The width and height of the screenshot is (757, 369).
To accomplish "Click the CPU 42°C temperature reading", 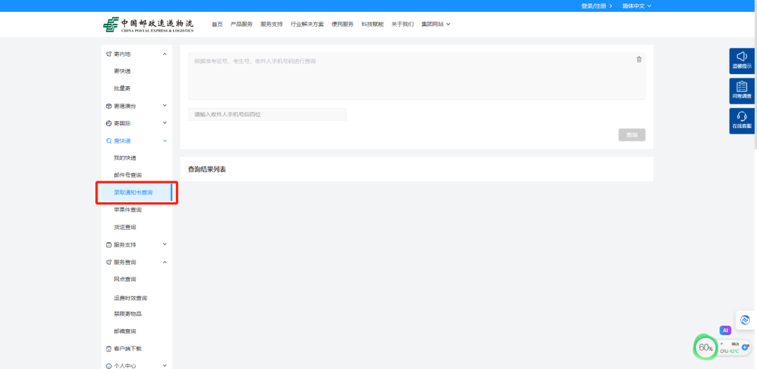I will [x=730, y=351].
